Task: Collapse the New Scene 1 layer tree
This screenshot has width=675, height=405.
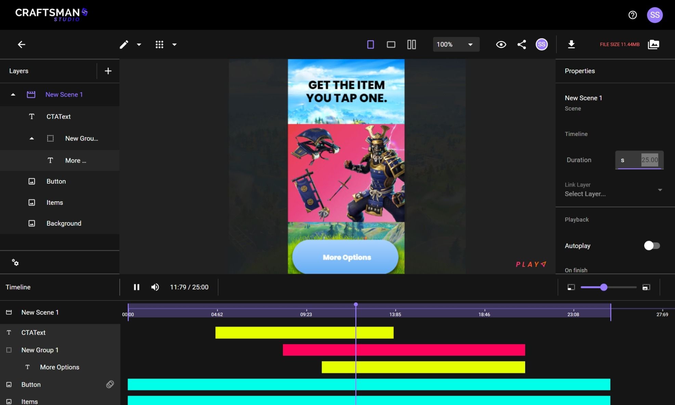Action: (13, 94)
